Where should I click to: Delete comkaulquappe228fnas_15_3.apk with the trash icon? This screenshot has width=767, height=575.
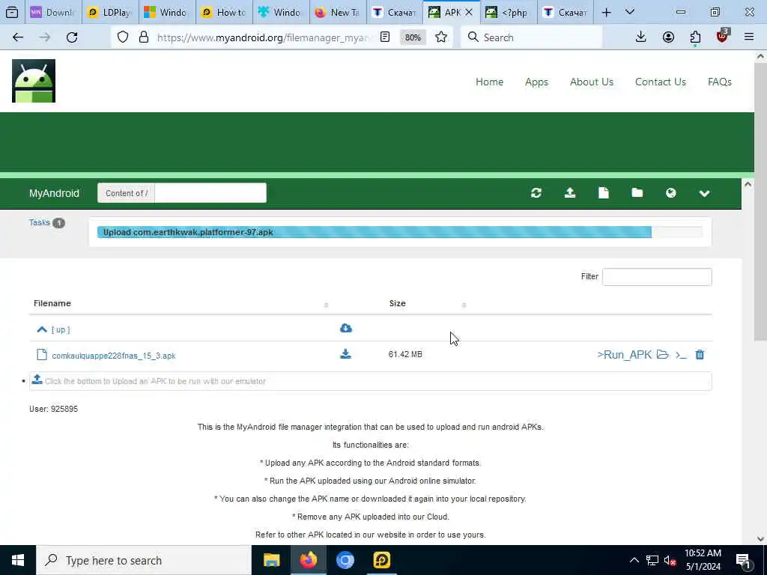pos(700,354)
